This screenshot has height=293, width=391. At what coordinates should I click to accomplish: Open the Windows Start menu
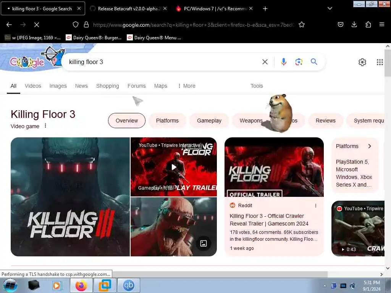coord(10,285)
